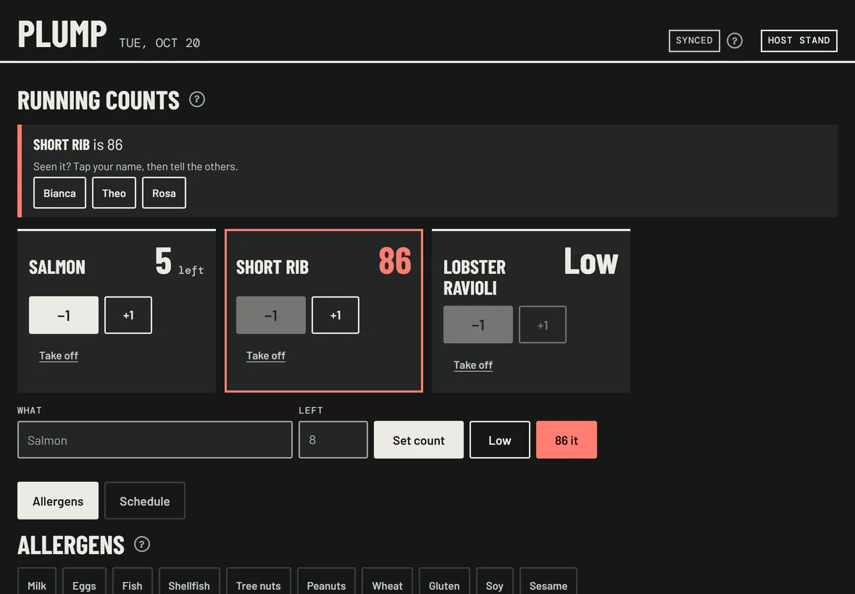This screenshot has width=855, height=594.
Task: Toggle the Eggs allergen filter
Action: tap(84, 582)
